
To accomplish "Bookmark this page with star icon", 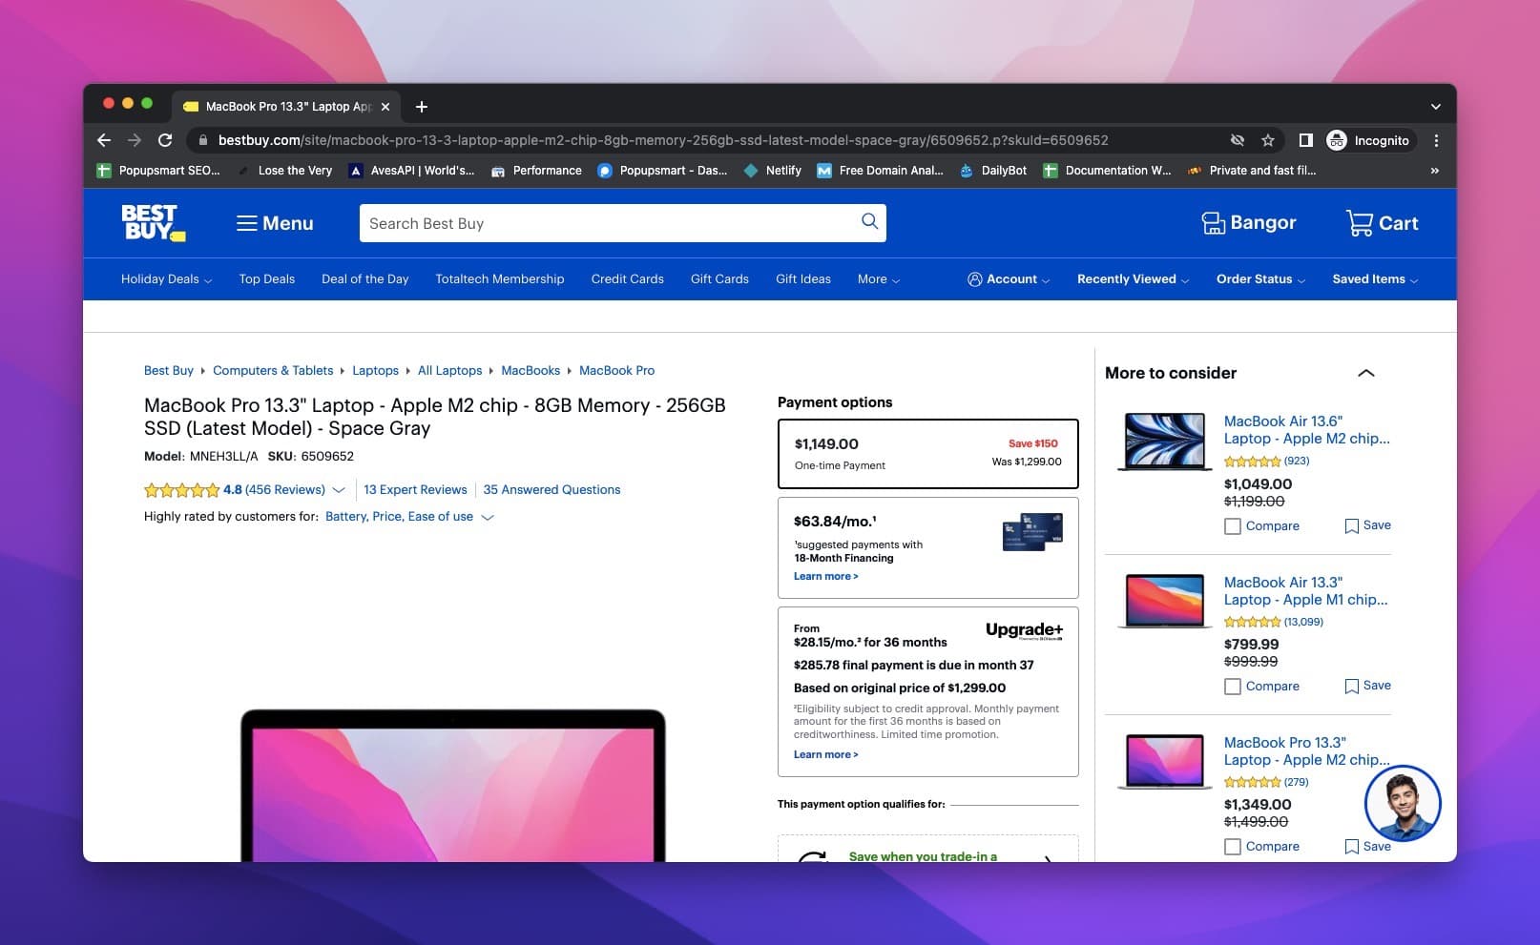I will [x=1268, y=140].
